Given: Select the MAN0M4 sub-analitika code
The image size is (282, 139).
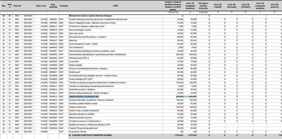Looking at the screenshot, I should pyautogui.click(x=53, y=128).
